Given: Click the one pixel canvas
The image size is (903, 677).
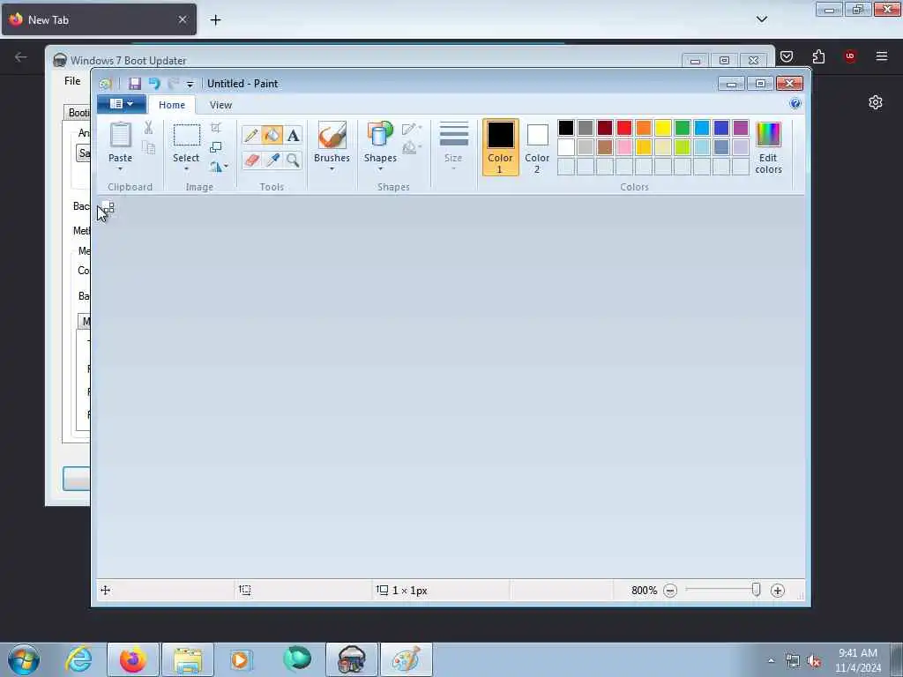Looking at the screenshot, I should 104,204.
